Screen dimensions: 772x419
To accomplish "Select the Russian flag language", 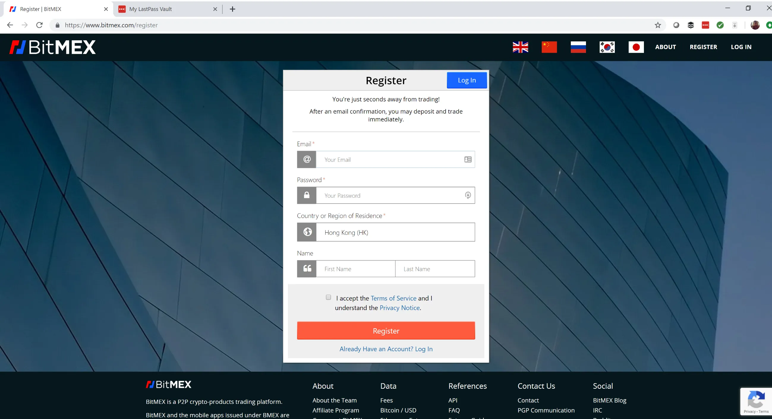I will point(578,47).
